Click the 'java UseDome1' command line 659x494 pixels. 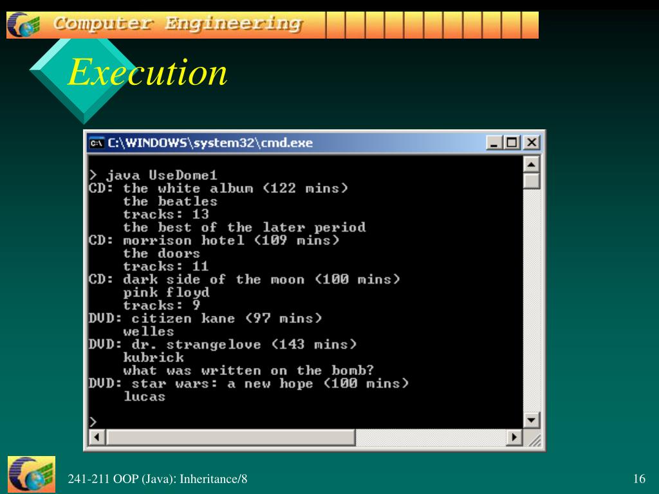153,175
